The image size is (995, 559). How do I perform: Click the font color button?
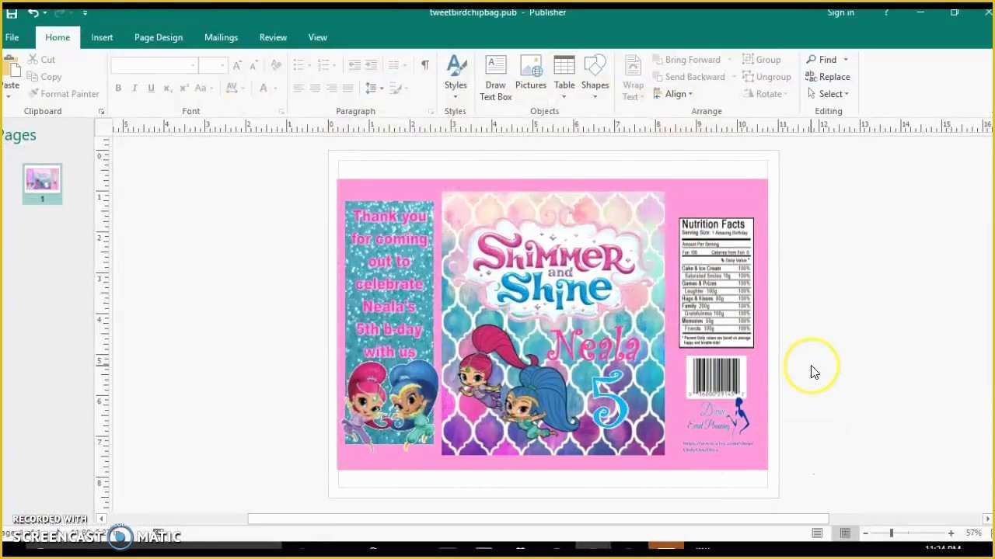tap(264, 89)
